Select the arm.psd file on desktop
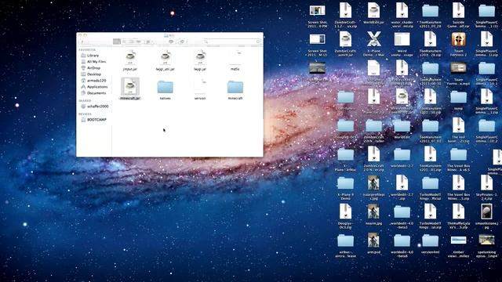Screen dimensions: 502x282 click(373, 244)
